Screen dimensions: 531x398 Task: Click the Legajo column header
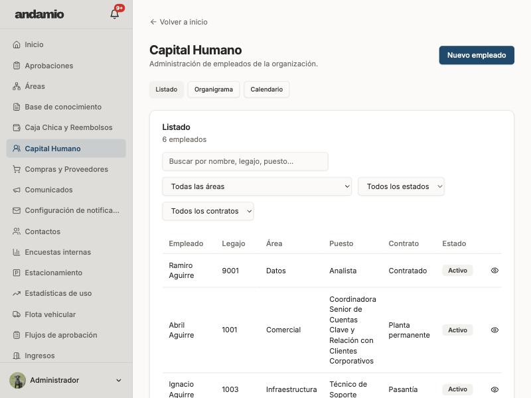234,243
